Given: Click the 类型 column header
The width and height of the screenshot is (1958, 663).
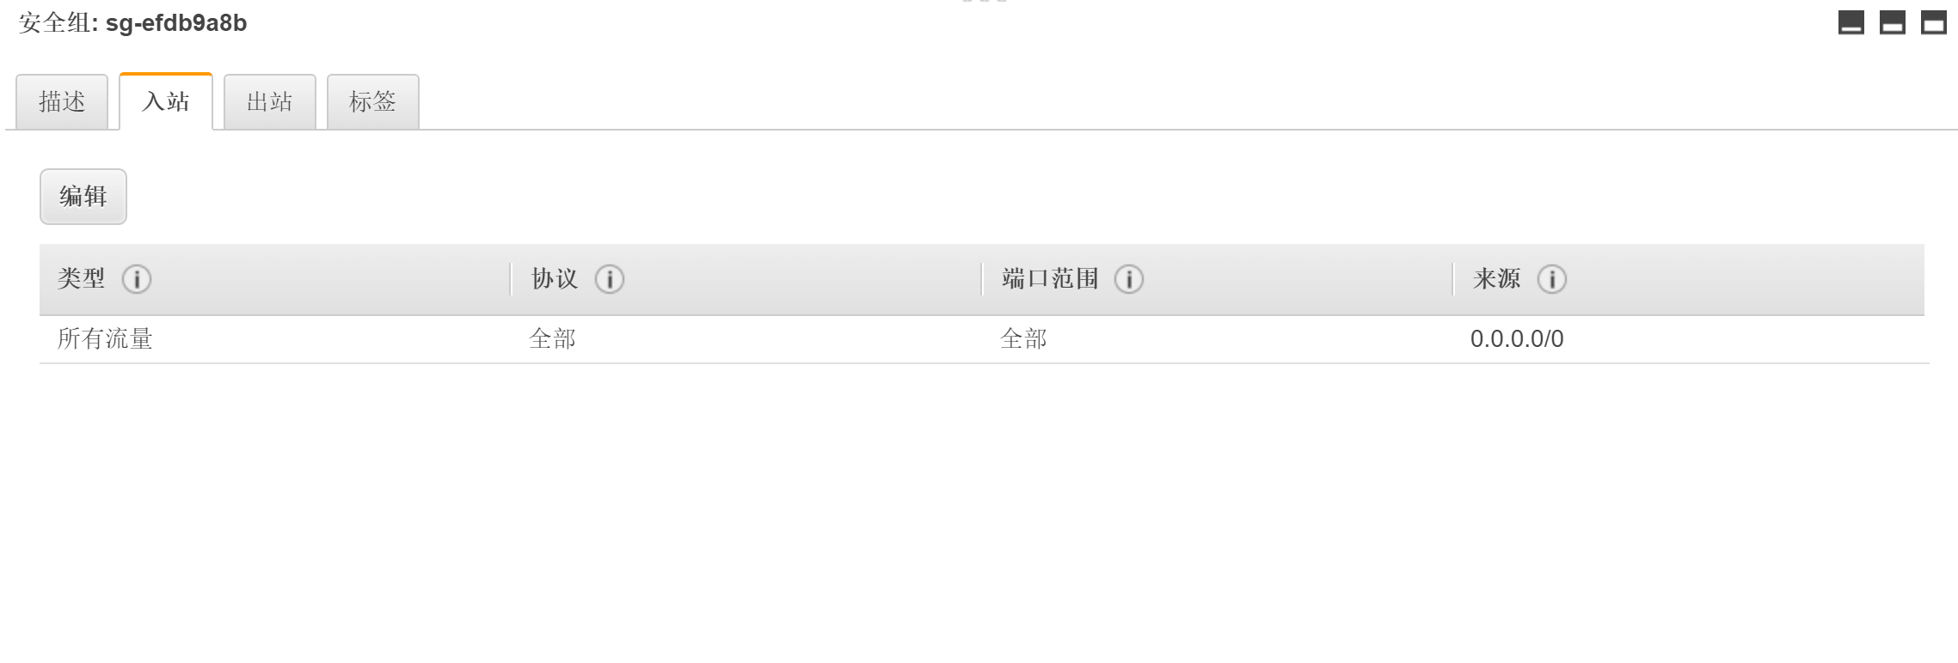Looking at the screenshot, I should pos(82,279).
